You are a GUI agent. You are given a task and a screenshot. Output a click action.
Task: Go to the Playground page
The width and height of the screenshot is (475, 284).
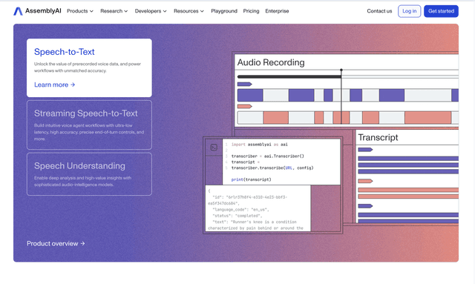pyautogui.click(x=224, y=11)
